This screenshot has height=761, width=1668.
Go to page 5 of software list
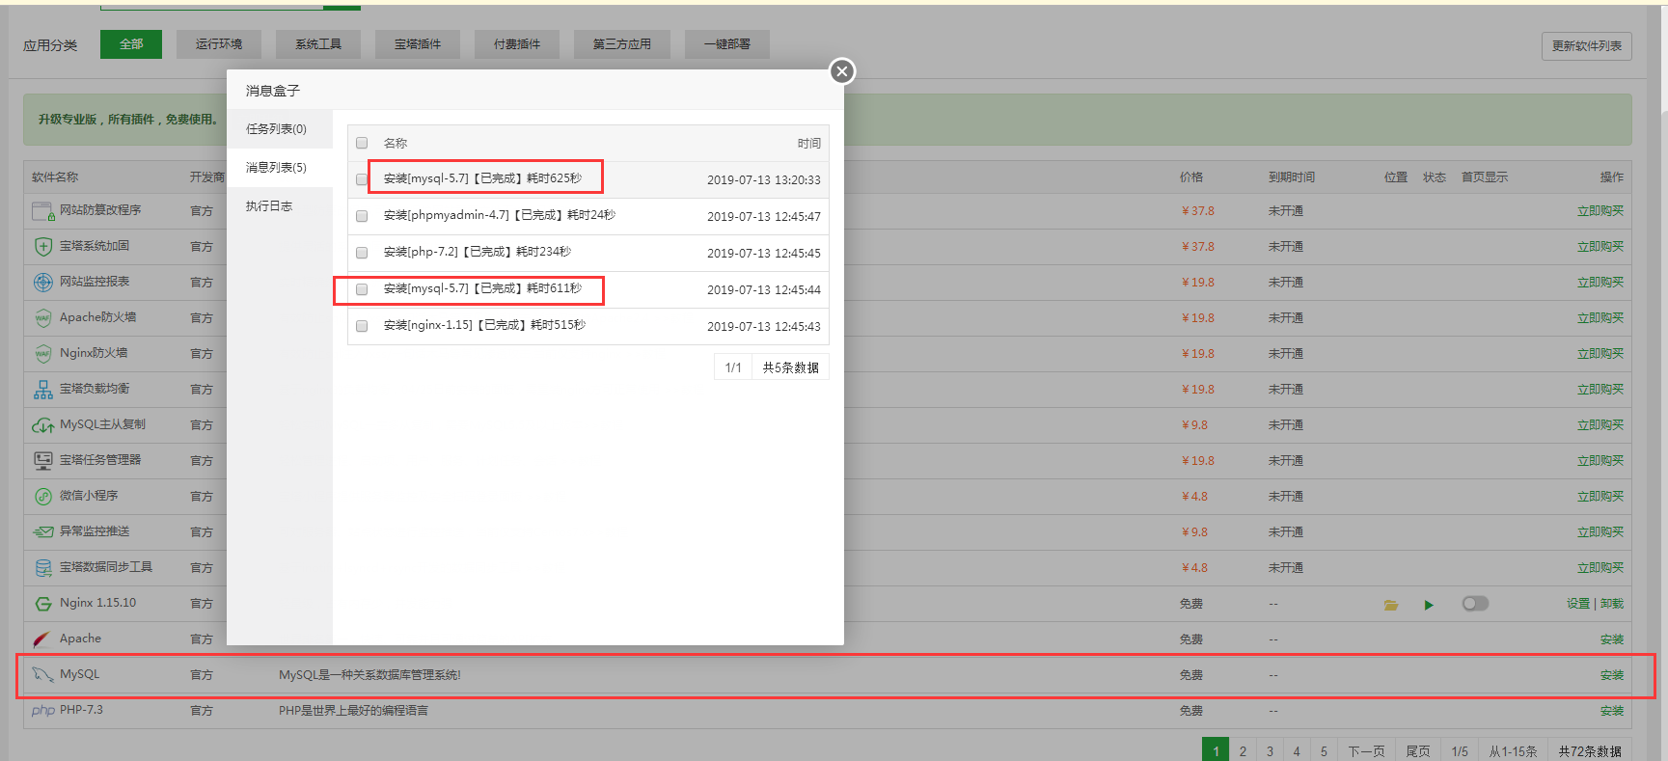click(1324, 751)
